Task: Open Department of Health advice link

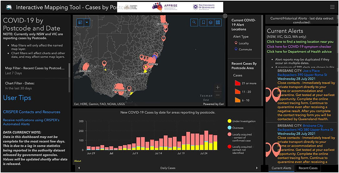Action: coord(299,51)
